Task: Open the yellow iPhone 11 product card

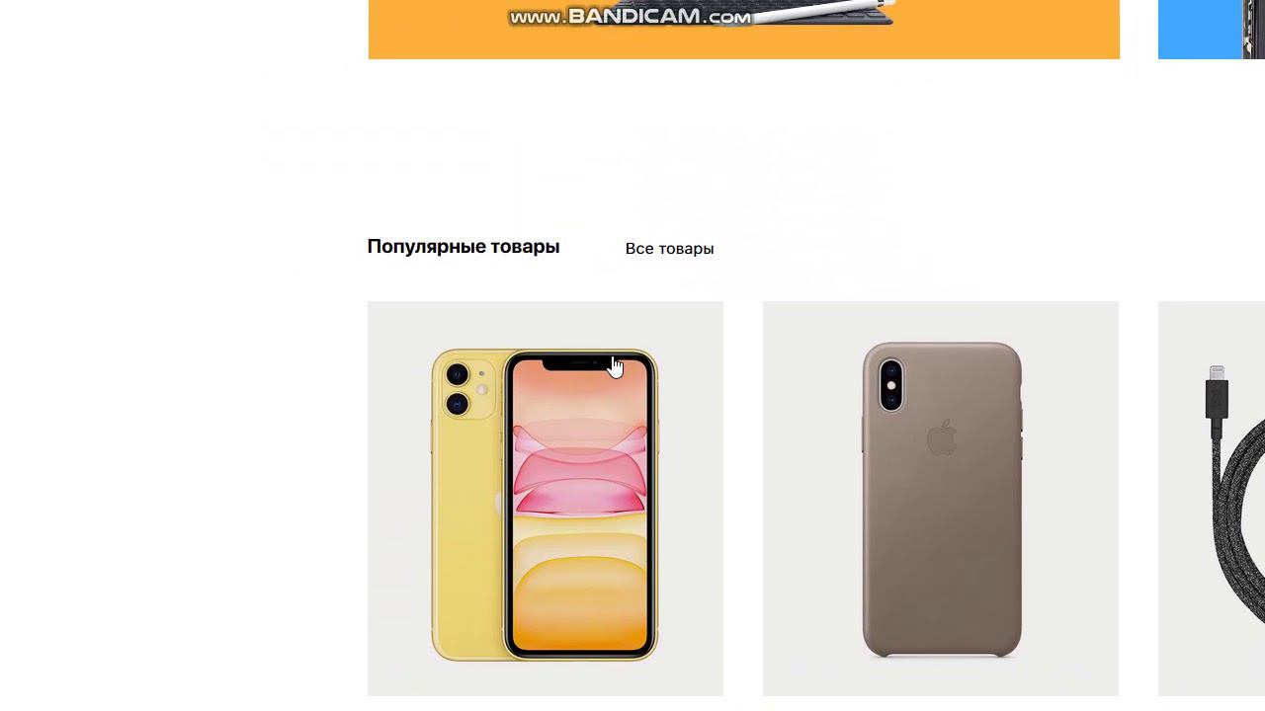Action: 546,499
